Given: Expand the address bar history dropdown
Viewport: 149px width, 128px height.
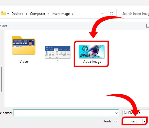Looking at the screenshot, I should tap(102, 14).
